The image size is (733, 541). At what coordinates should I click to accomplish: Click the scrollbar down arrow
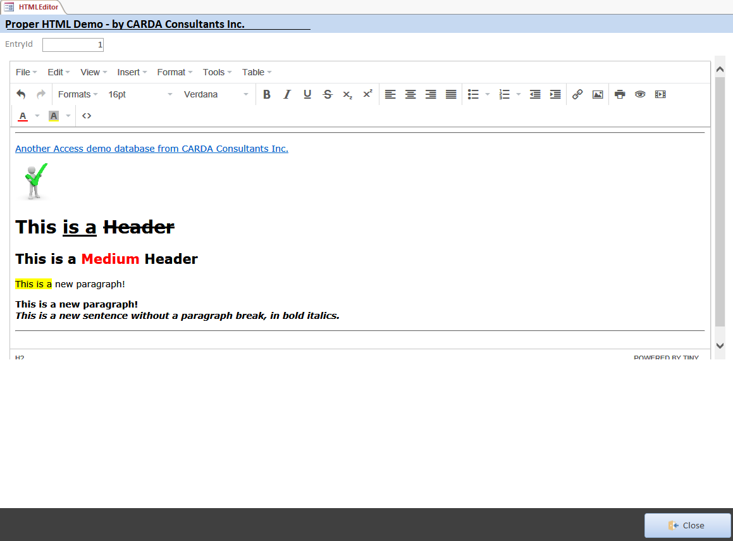pos(720,346)
